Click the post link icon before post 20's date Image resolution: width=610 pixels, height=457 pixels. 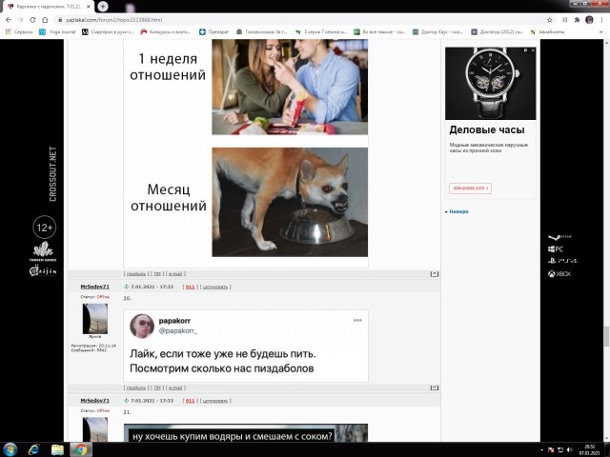click(126, 287)
